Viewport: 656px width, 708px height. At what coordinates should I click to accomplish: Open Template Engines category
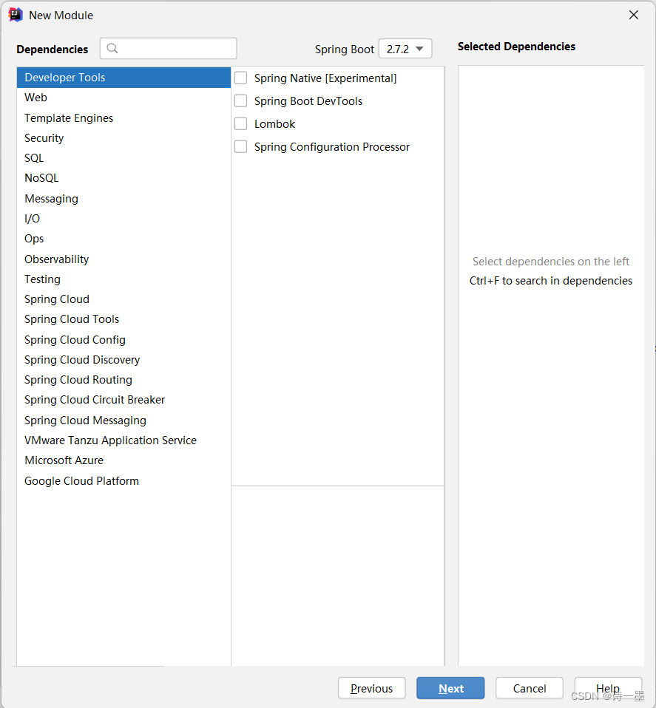point(124,118)
